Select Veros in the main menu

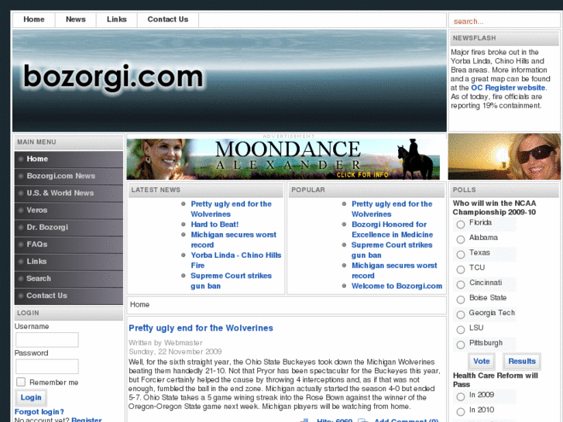click(x=69, y=210)
